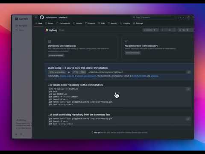Open the creating a new file link
The width and height of the screenshot is (205, 154).
pos(67,76)
